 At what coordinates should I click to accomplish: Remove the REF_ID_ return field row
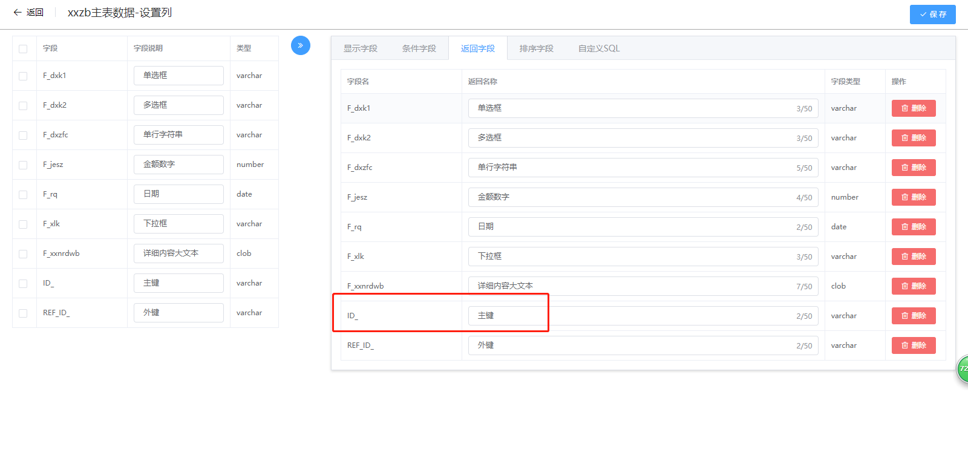913,345
